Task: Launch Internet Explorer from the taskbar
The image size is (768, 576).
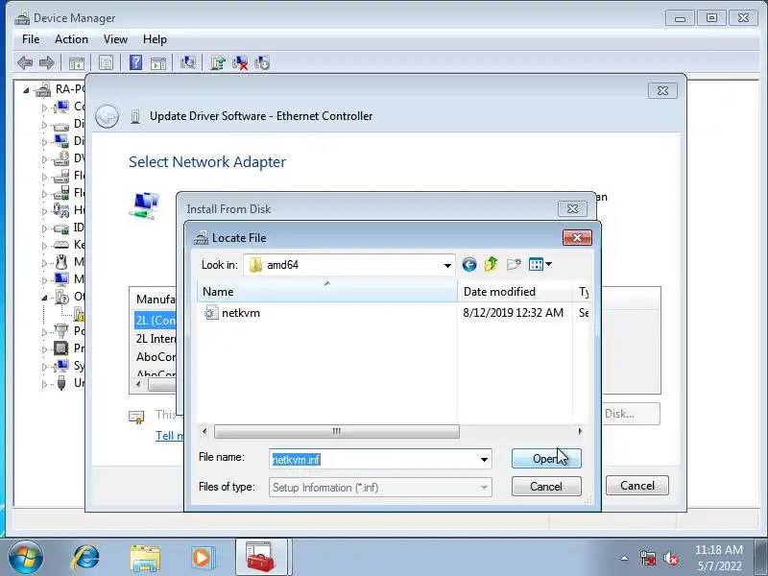Action: pyautogui.click(x=85, y=558)
